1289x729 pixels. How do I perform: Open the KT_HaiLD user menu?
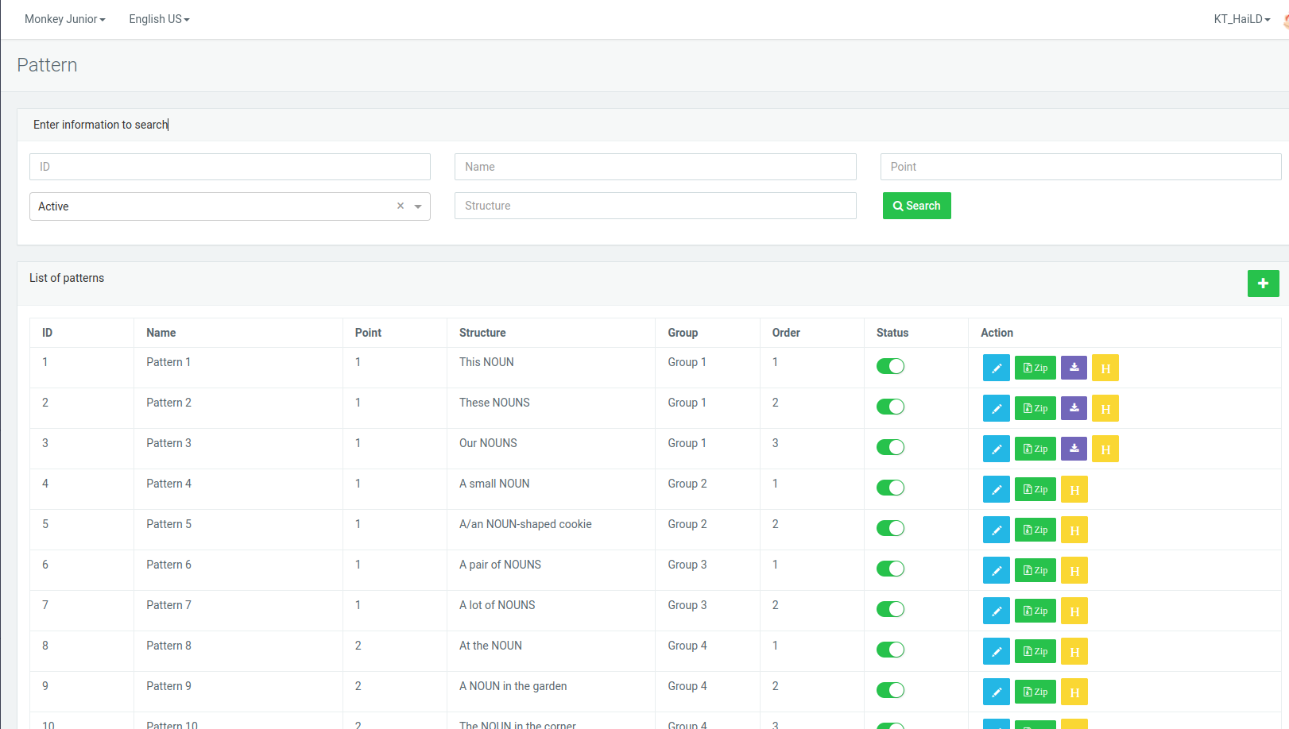(x=1241, y=19)
